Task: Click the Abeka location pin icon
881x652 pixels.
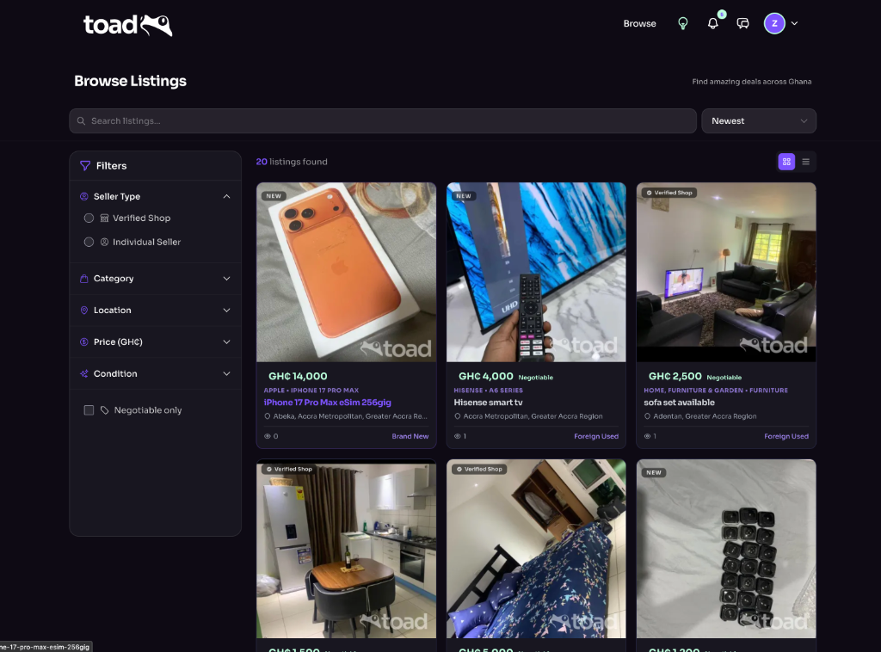Action: (x=268, y=416)
